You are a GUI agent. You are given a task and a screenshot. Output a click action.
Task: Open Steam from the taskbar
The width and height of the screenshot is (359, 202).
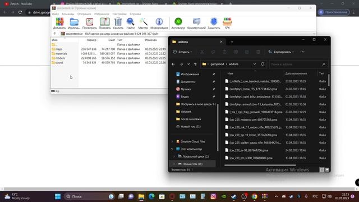234,196
